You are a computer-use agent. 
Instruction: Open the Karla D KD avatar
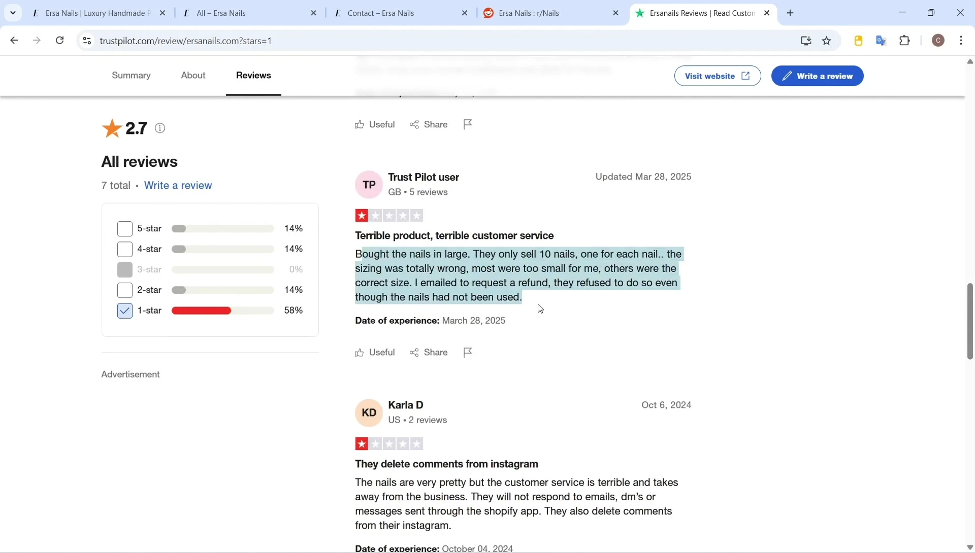coord(369,413)
